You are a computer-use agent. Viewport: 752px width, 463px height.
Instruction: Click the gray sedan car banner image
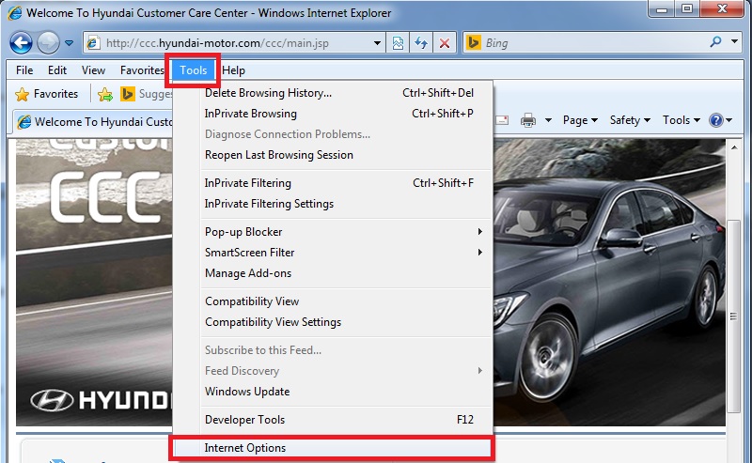[x=609, y=283]
